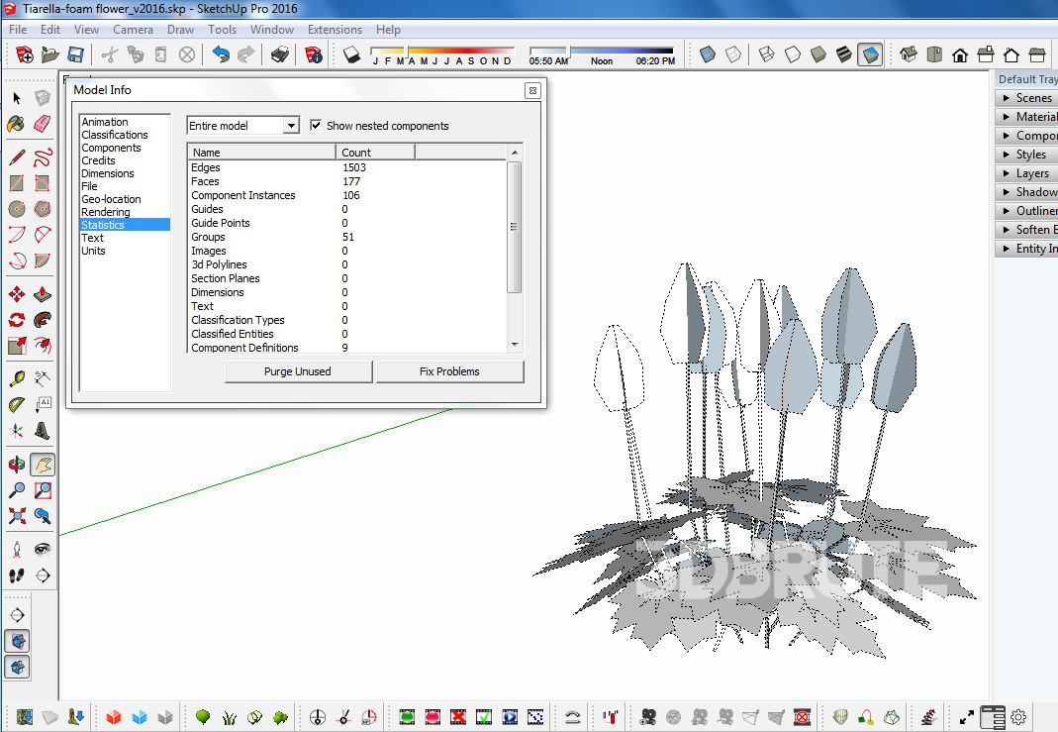Select the Line pencil tool
The width and height of the screenshot is (1058, 732).
coord(17,157)
